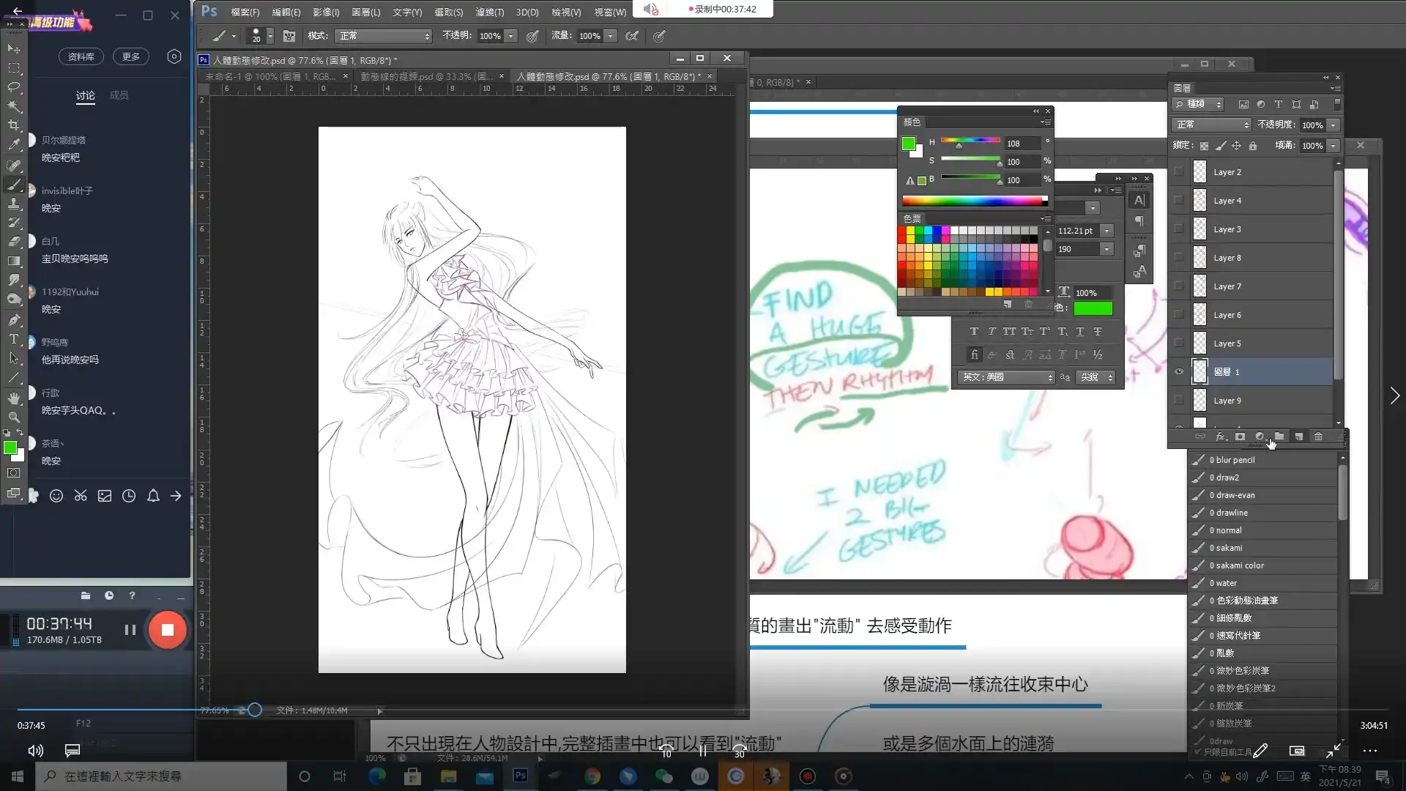Hide the 圖層 1 layer visibility
Screen dimensions: 1406x791
pyautogui.click(x=1179, y=372)
